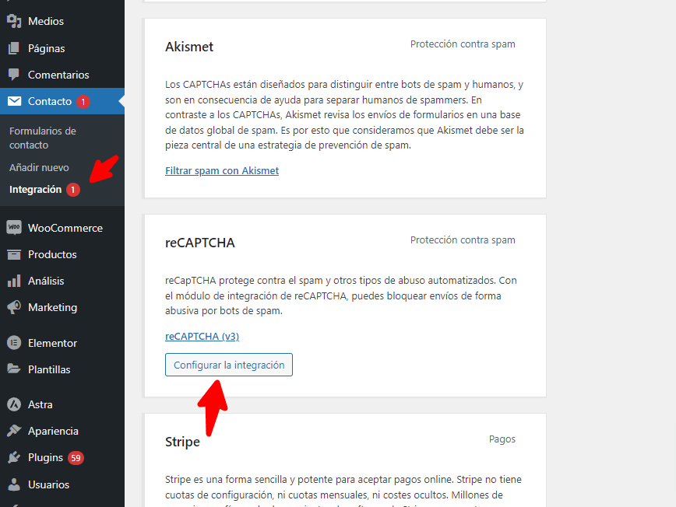Choose Añadir nuevo under Contacto
This screenshot has height=507, width=676.
[x=39, y=167]
